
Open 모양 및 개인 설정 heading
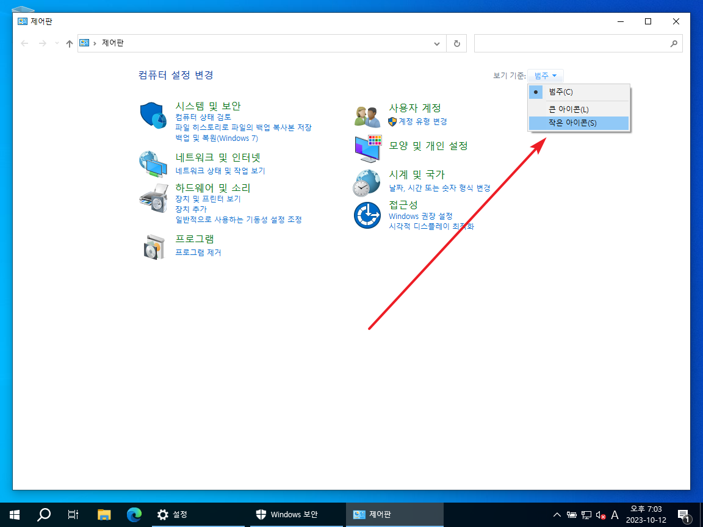coord(428,146)
